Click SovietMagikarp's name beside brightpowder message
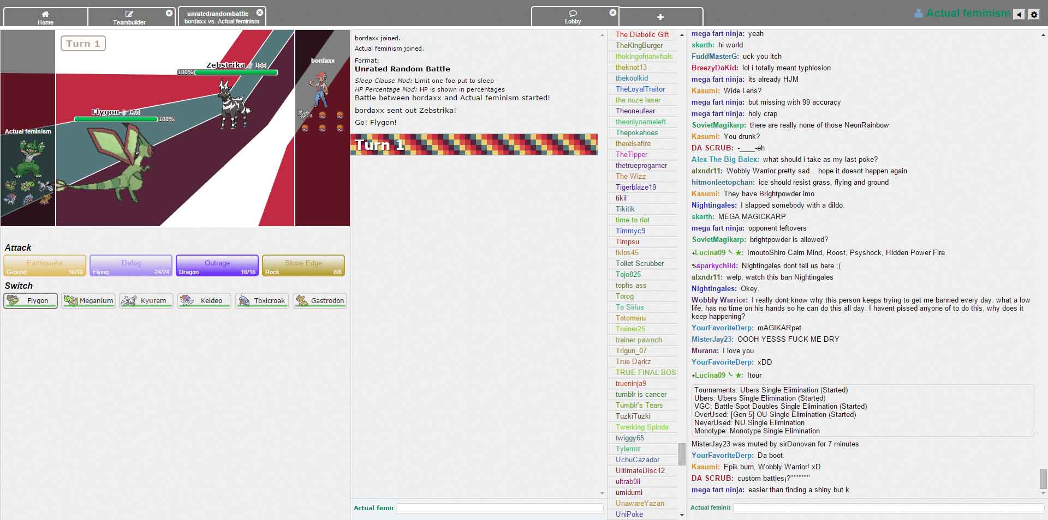The height and width of the screenshot is (520, 1048). pyautogui.click(x=718, y=239)
